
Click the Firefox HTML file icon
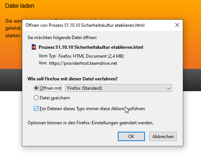34,47
